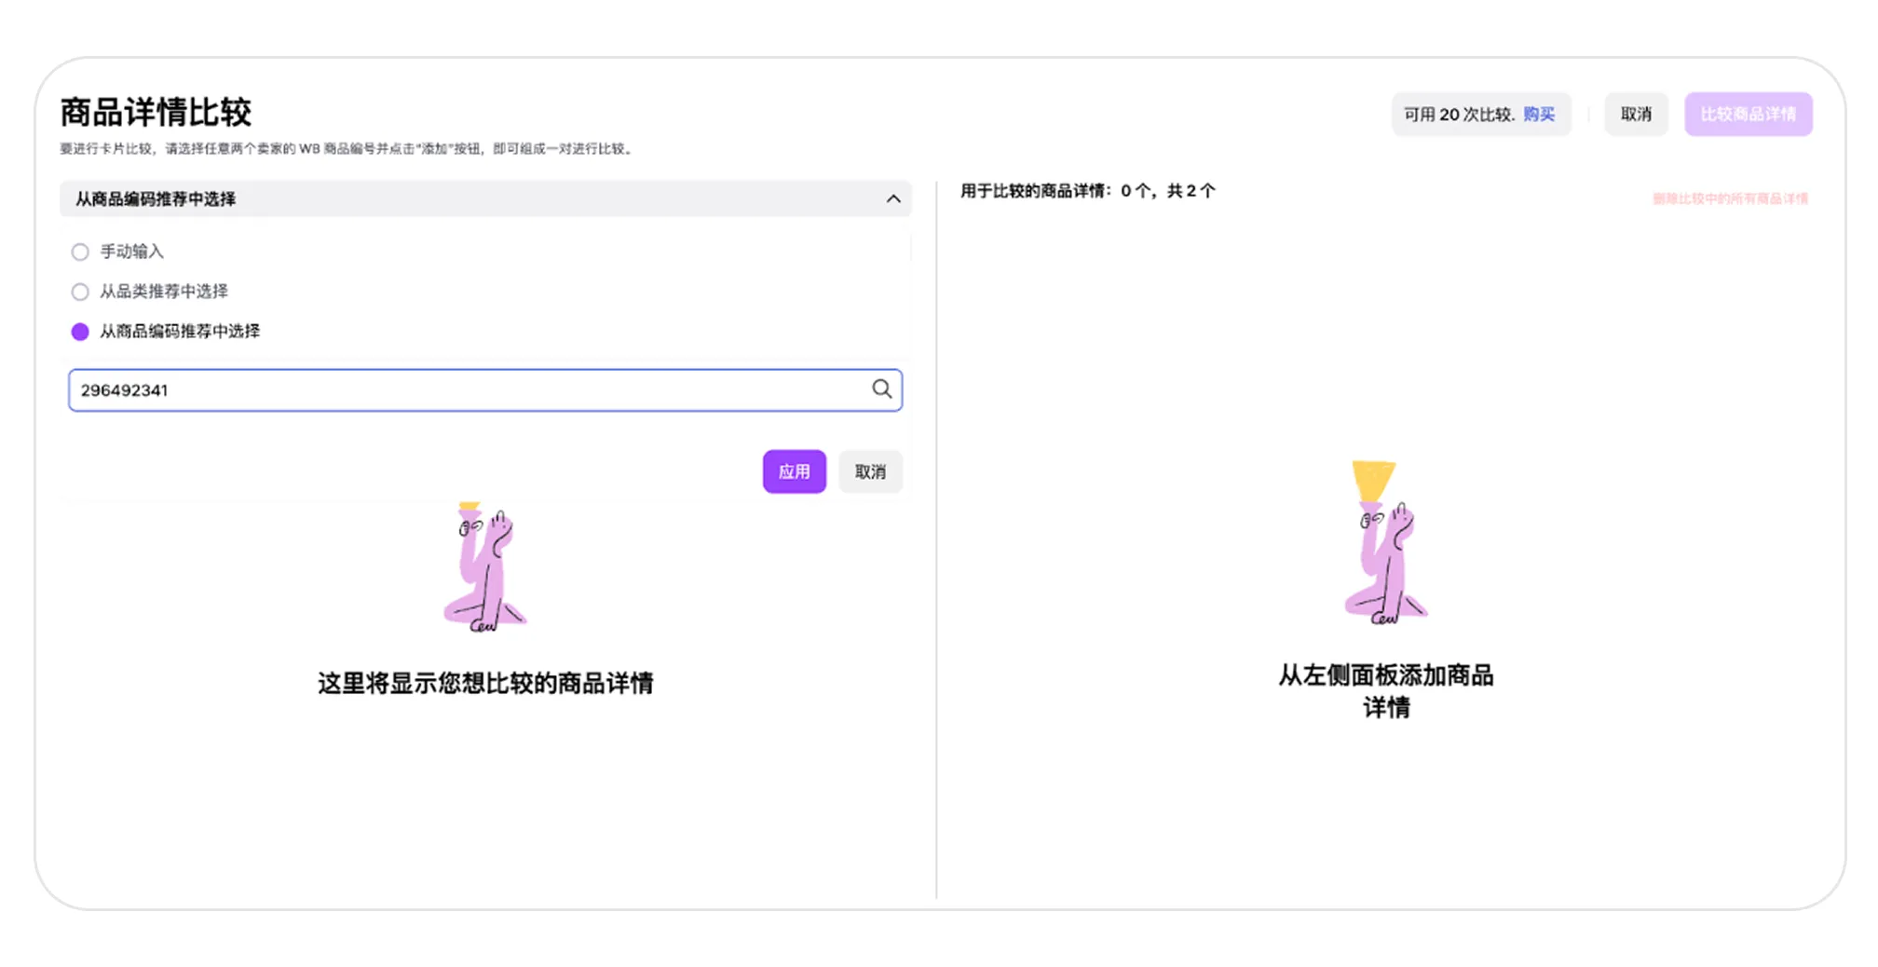Click the top-right 取消 button
The height and width of the screenshot is (967, 1878).
click(x=1636, y=114)
